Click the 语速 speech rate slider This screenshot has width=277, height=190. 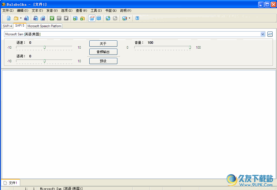coord(44,48)
